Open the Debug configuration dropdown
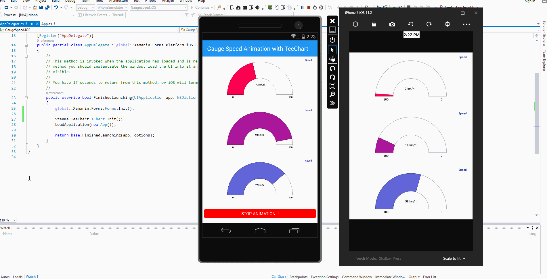 pos(85,7)
